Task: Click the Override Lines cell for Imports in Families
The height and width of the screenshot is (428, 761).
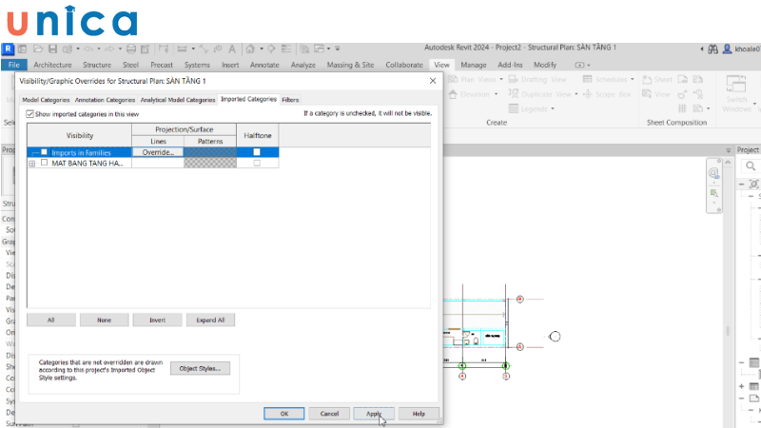Action: (x=157, y=152)
